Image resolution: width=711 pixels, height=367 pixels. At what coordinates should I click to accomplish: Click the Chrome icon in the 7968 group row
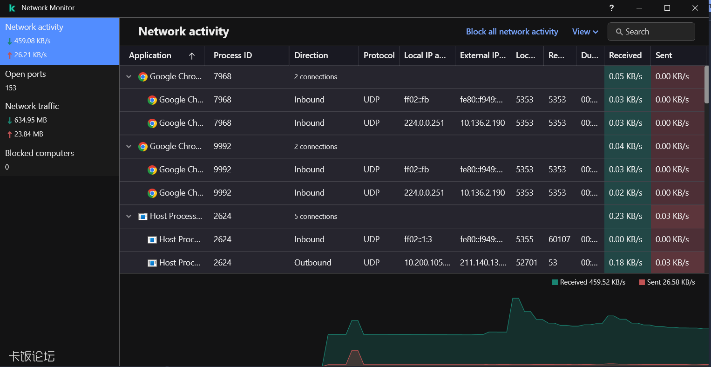[x=143, y=77]
